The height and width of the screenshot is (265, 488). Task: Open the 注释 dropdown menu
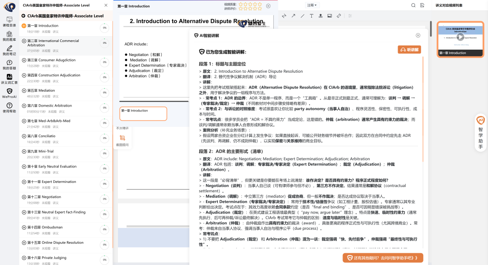[312, 5]
